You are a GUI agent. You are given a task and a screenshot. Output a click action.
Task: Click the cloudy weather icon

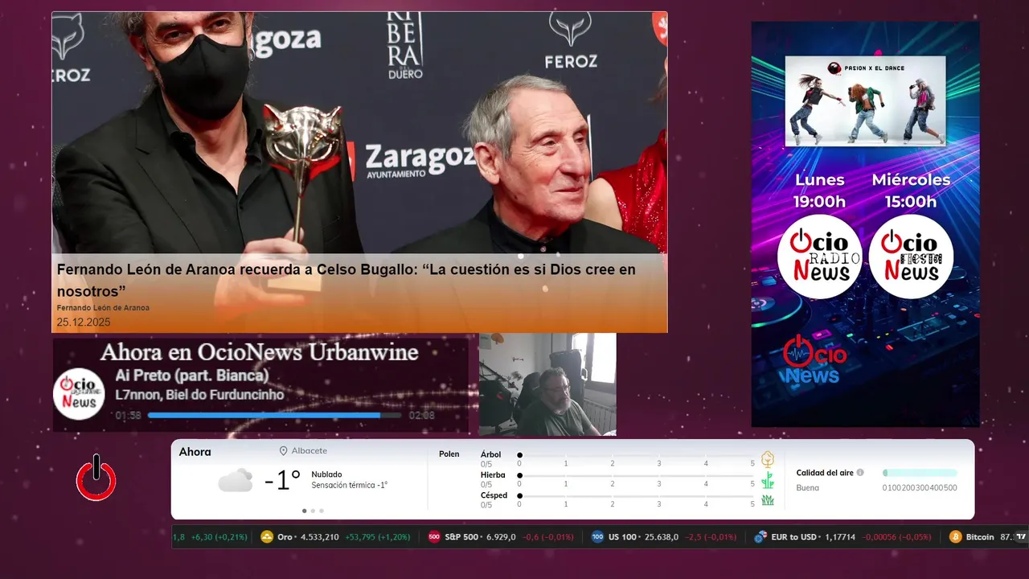click(236, 480)
